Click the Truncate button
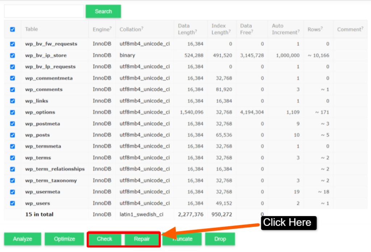Screen dimensions: 371x252 [x=182, y=239]
